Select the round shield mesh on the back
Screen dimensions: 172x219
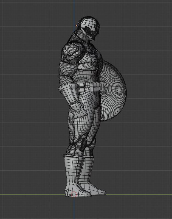(114, 91)
